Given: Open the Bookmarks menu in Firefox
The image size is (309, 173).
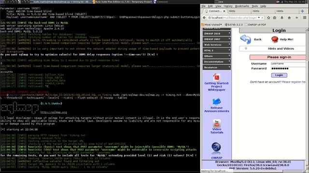Looking at the screenshot, I should pos(242,6).
